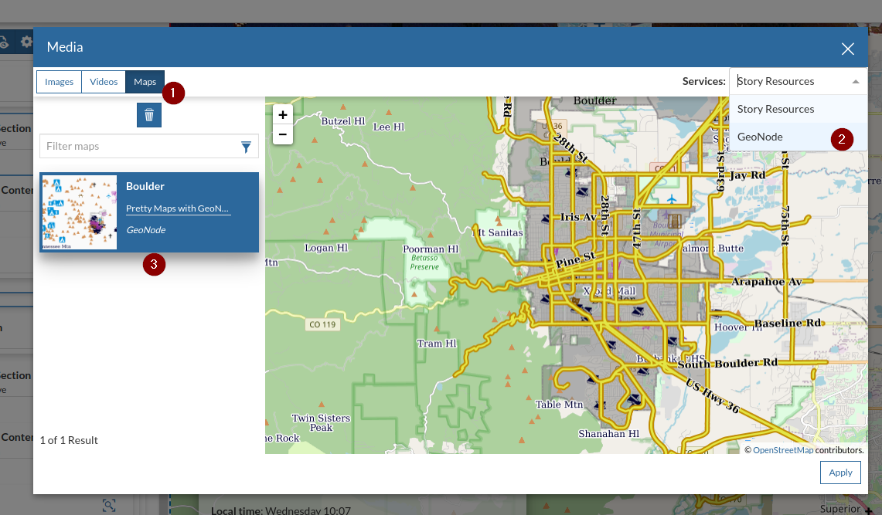The height and width of the screenshot is (515, 882).
Task: Click the Filter maps input field
Action: pos(149,146)
